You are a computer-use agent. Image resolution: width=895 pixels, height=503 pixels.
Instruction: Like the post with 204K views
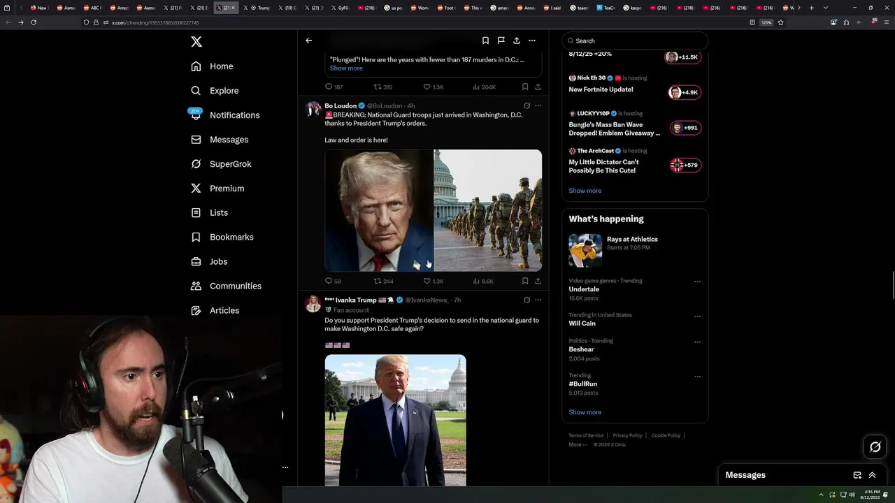coord(427,87)
